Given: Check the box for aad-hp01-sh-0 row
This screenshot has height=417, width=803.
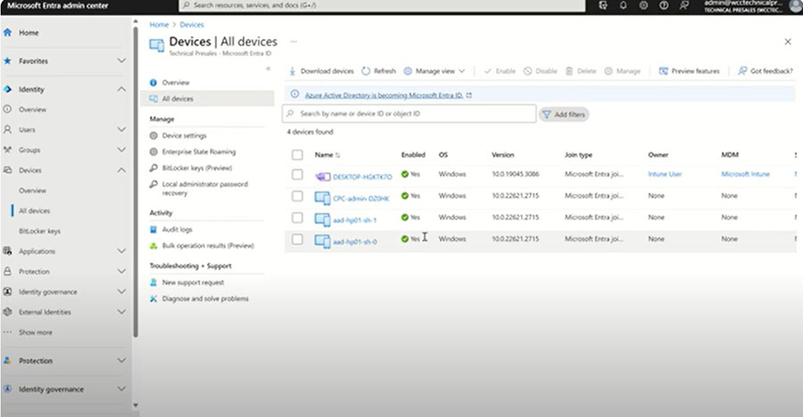Looking at the screenshot, I should [297, 239].
